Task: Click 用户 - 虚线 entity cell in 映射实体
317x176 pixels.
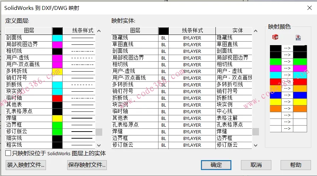Action: [x=234, y=71]
